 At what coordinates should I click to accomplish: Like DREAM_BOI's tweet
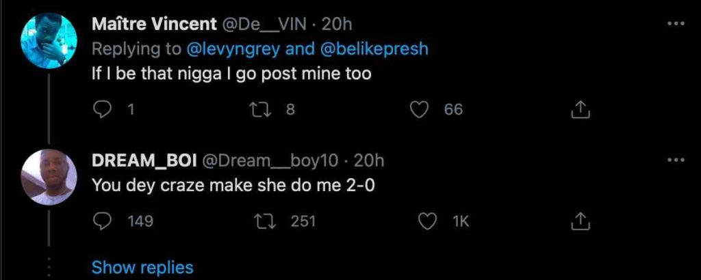tap(429, 221)
